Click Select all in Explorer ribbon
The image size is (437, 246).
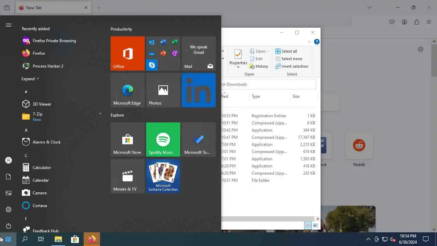tap(286, 51)
